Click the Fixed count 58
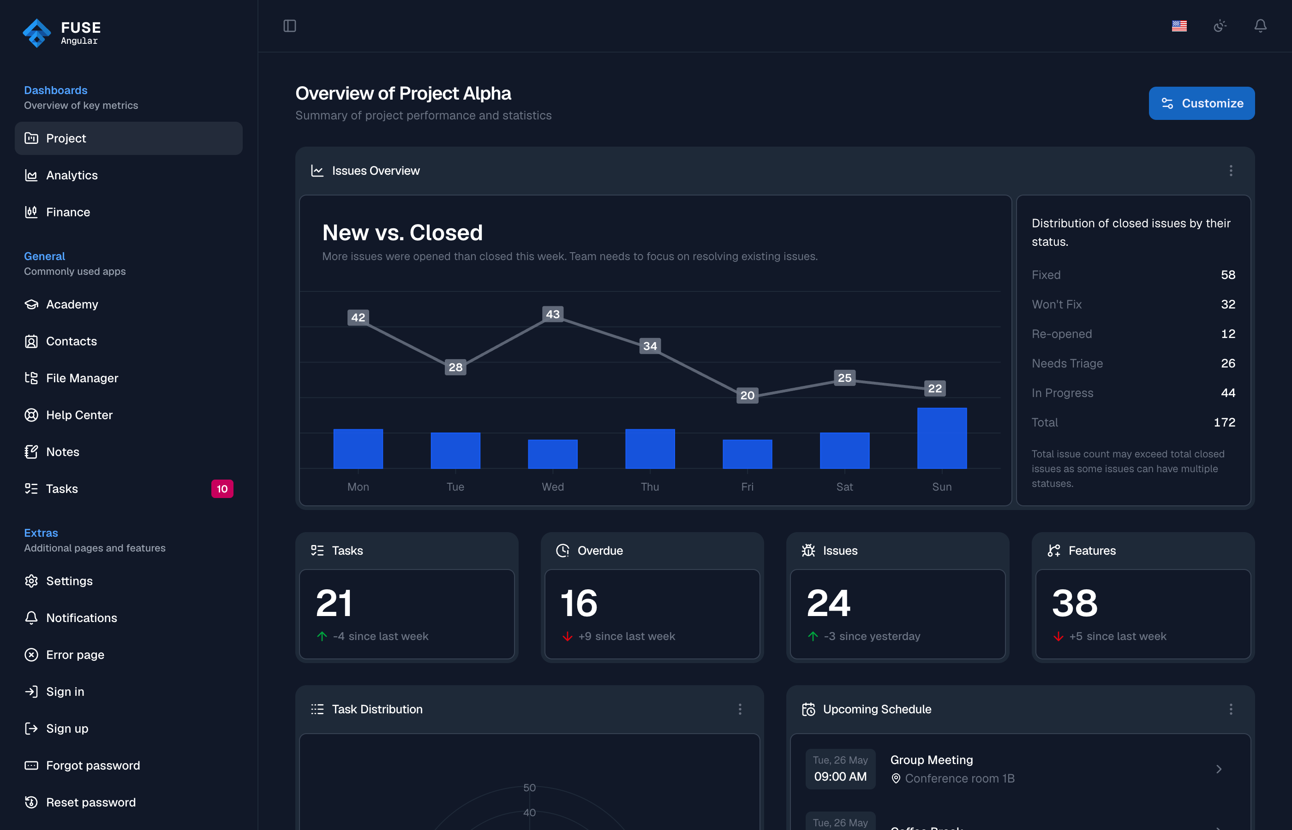This screenshot has height=830, width=1292. [1228, 275]
